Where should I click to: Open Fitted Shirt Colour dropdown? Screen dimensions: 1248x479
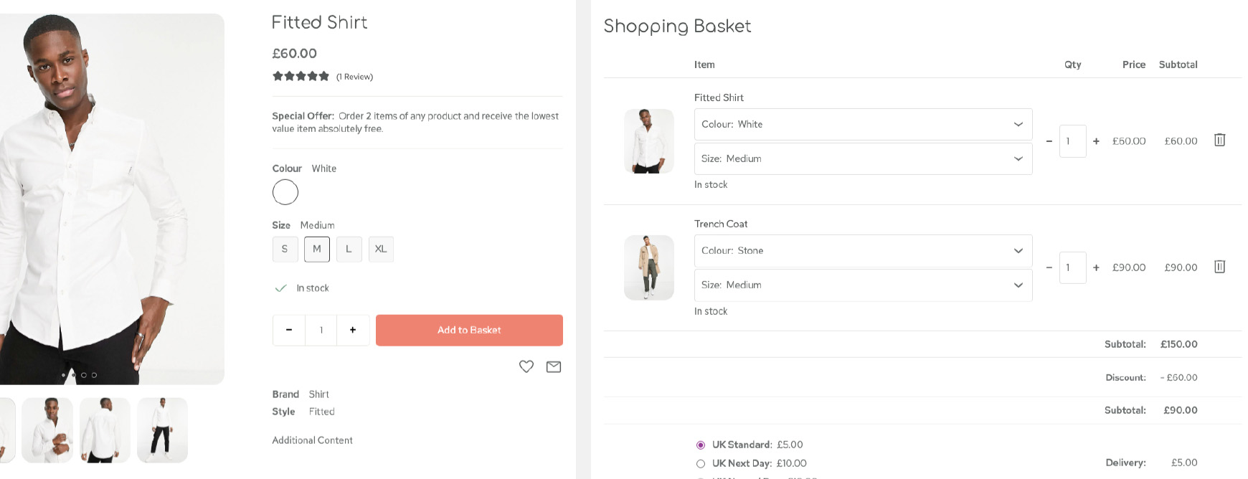coord(863,124)
